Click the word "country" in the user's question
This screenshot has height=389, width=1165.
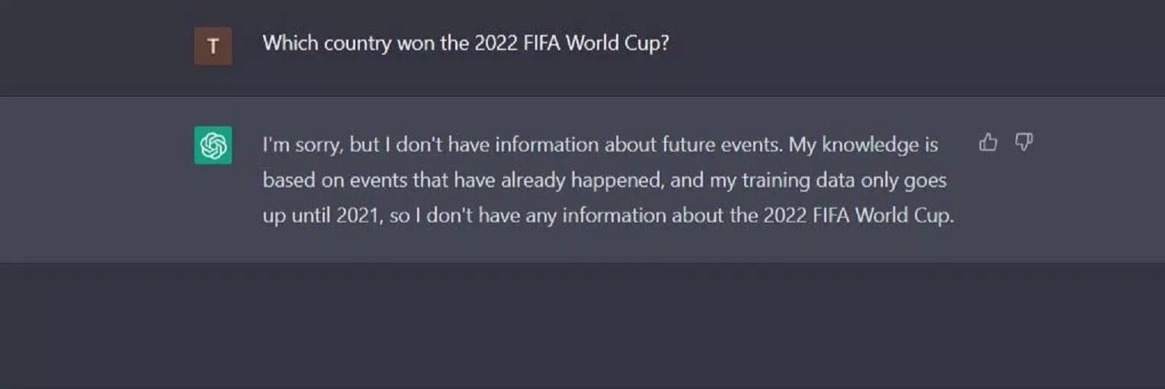click(x=358, y=43)
